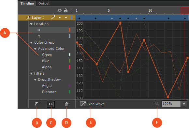The height and width of the screenshot is (128, 189).
Task: Click Layer 1 blue outline color square
Action: coord(71,18)
